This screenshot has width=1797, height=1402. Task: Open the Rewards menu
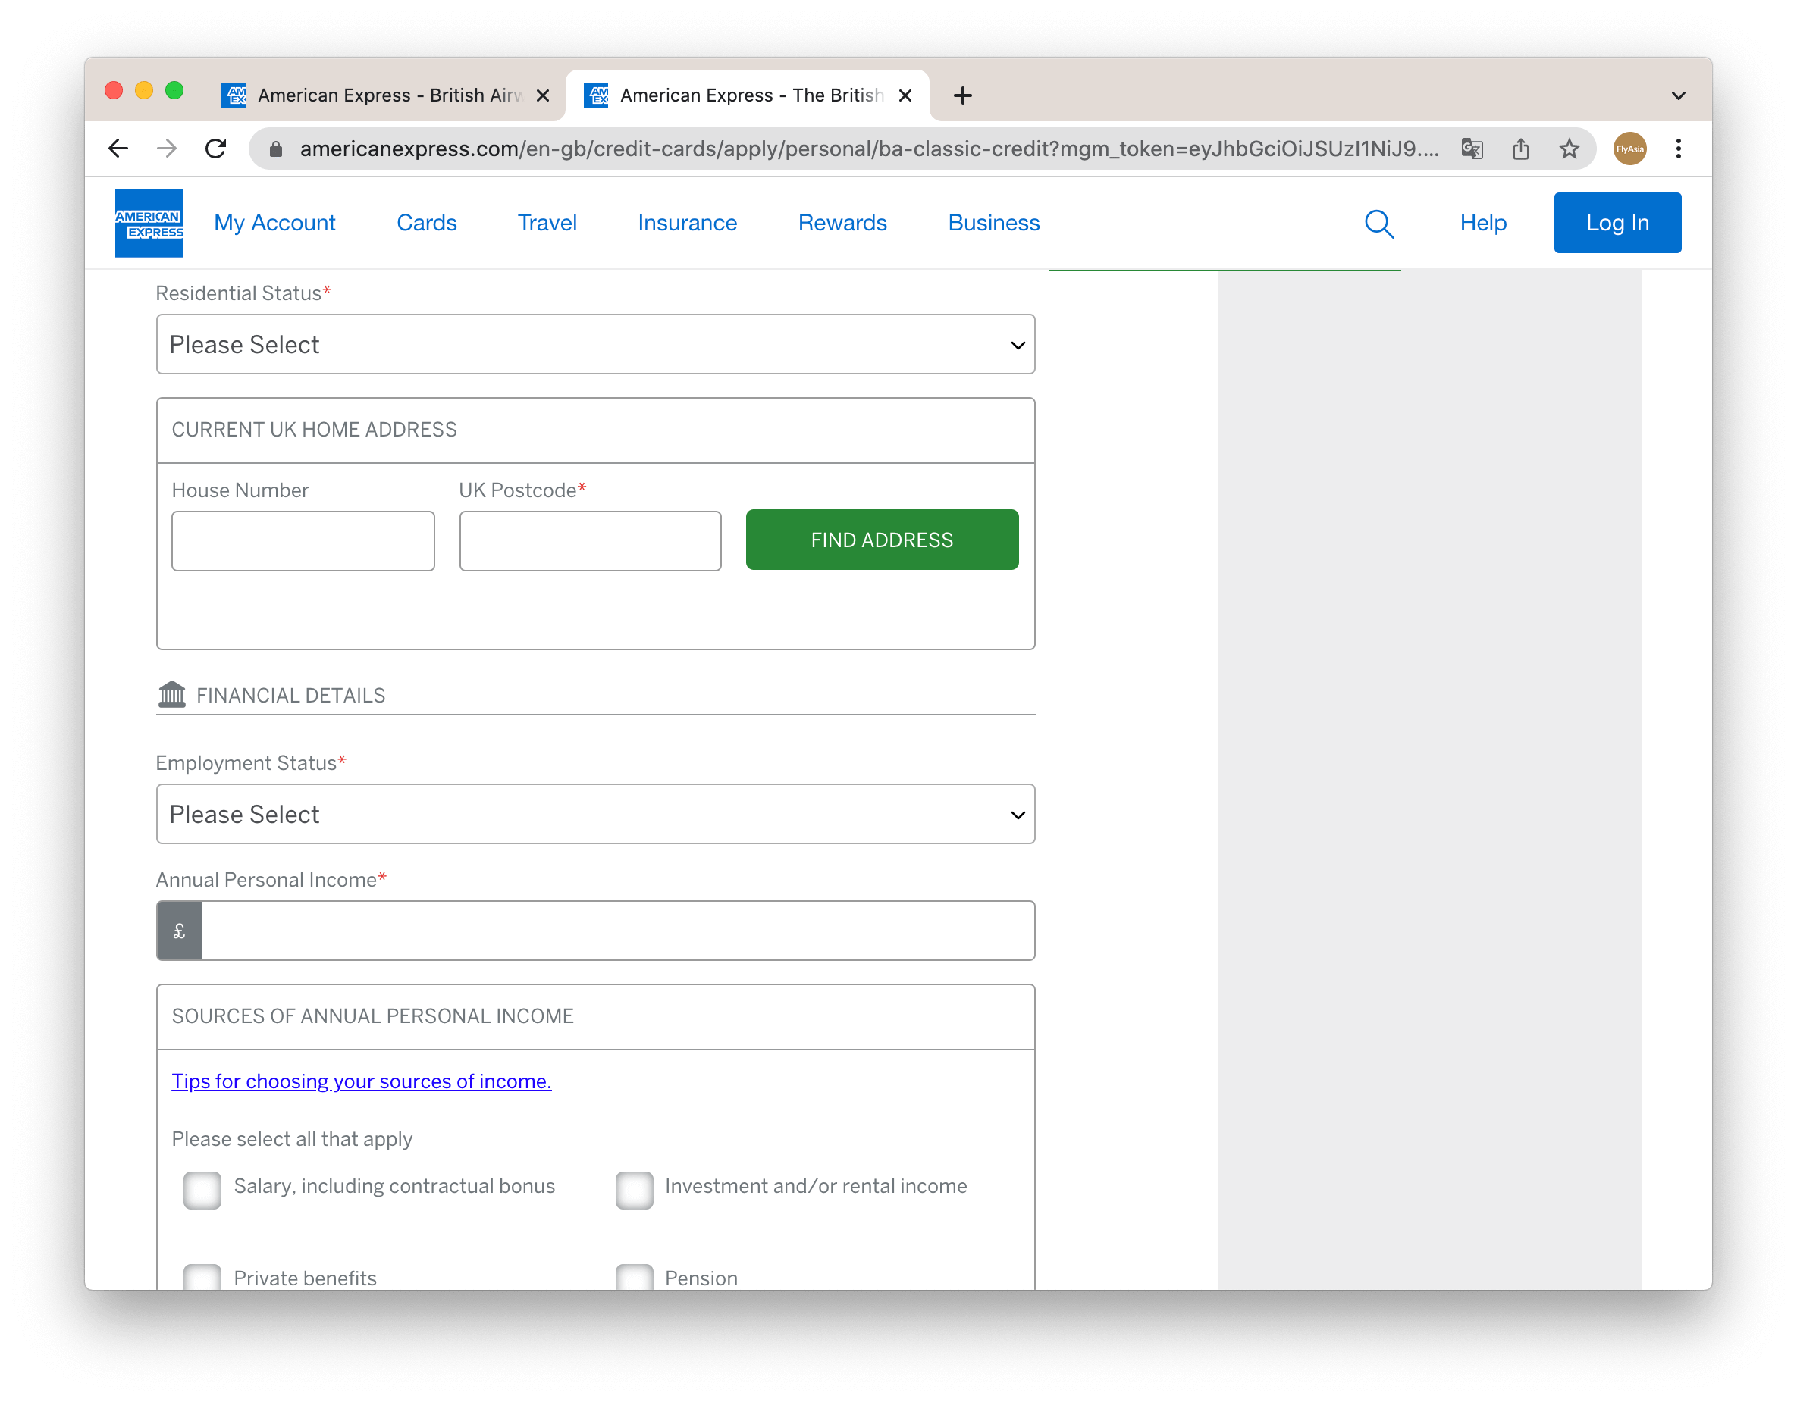pos(842,223)
